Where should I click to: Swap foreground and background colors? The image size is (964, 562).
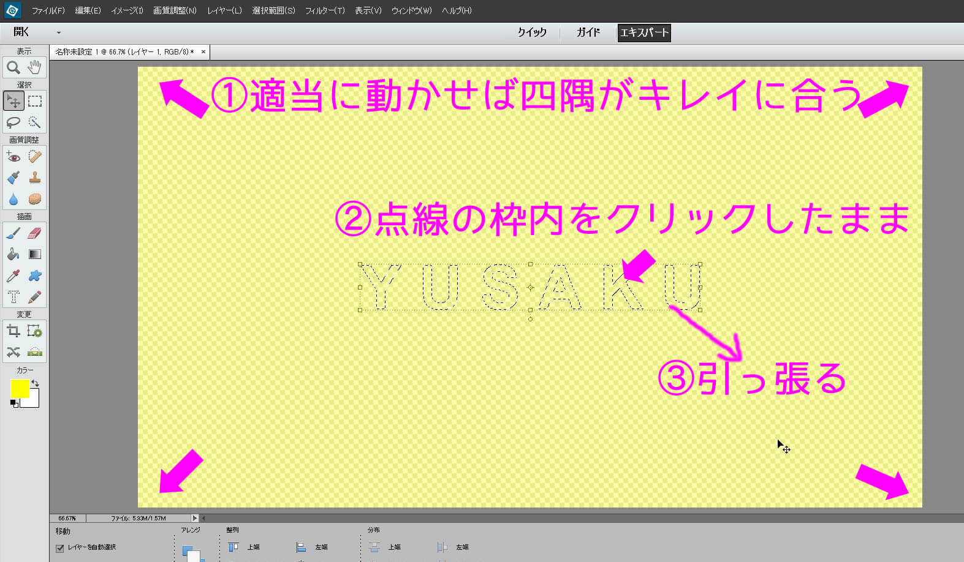(36, 383)
